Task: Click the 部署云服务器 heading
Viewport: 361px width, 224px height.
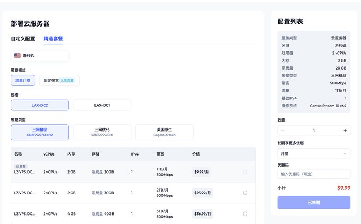Action: 30,23
